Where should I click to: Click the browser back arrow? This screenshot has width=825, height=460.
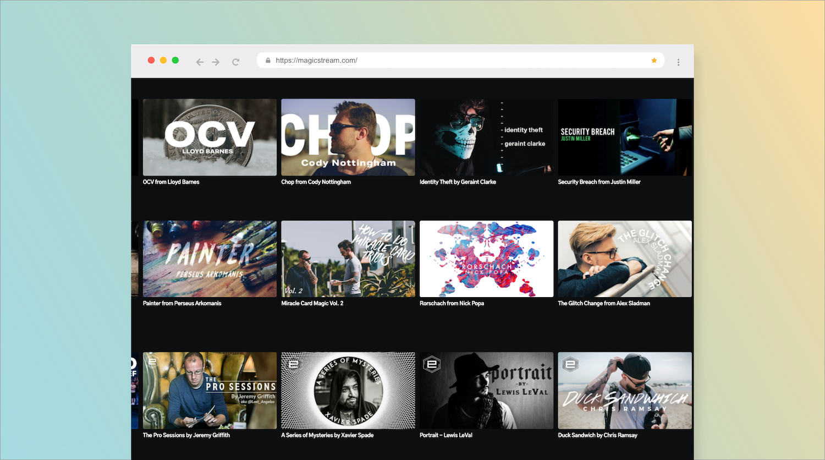pyautogui.click(x=200, y=62)
